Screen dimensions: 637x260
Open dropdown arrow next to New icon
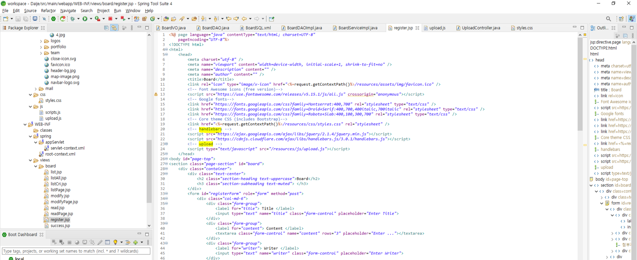[x=12, y=19]
